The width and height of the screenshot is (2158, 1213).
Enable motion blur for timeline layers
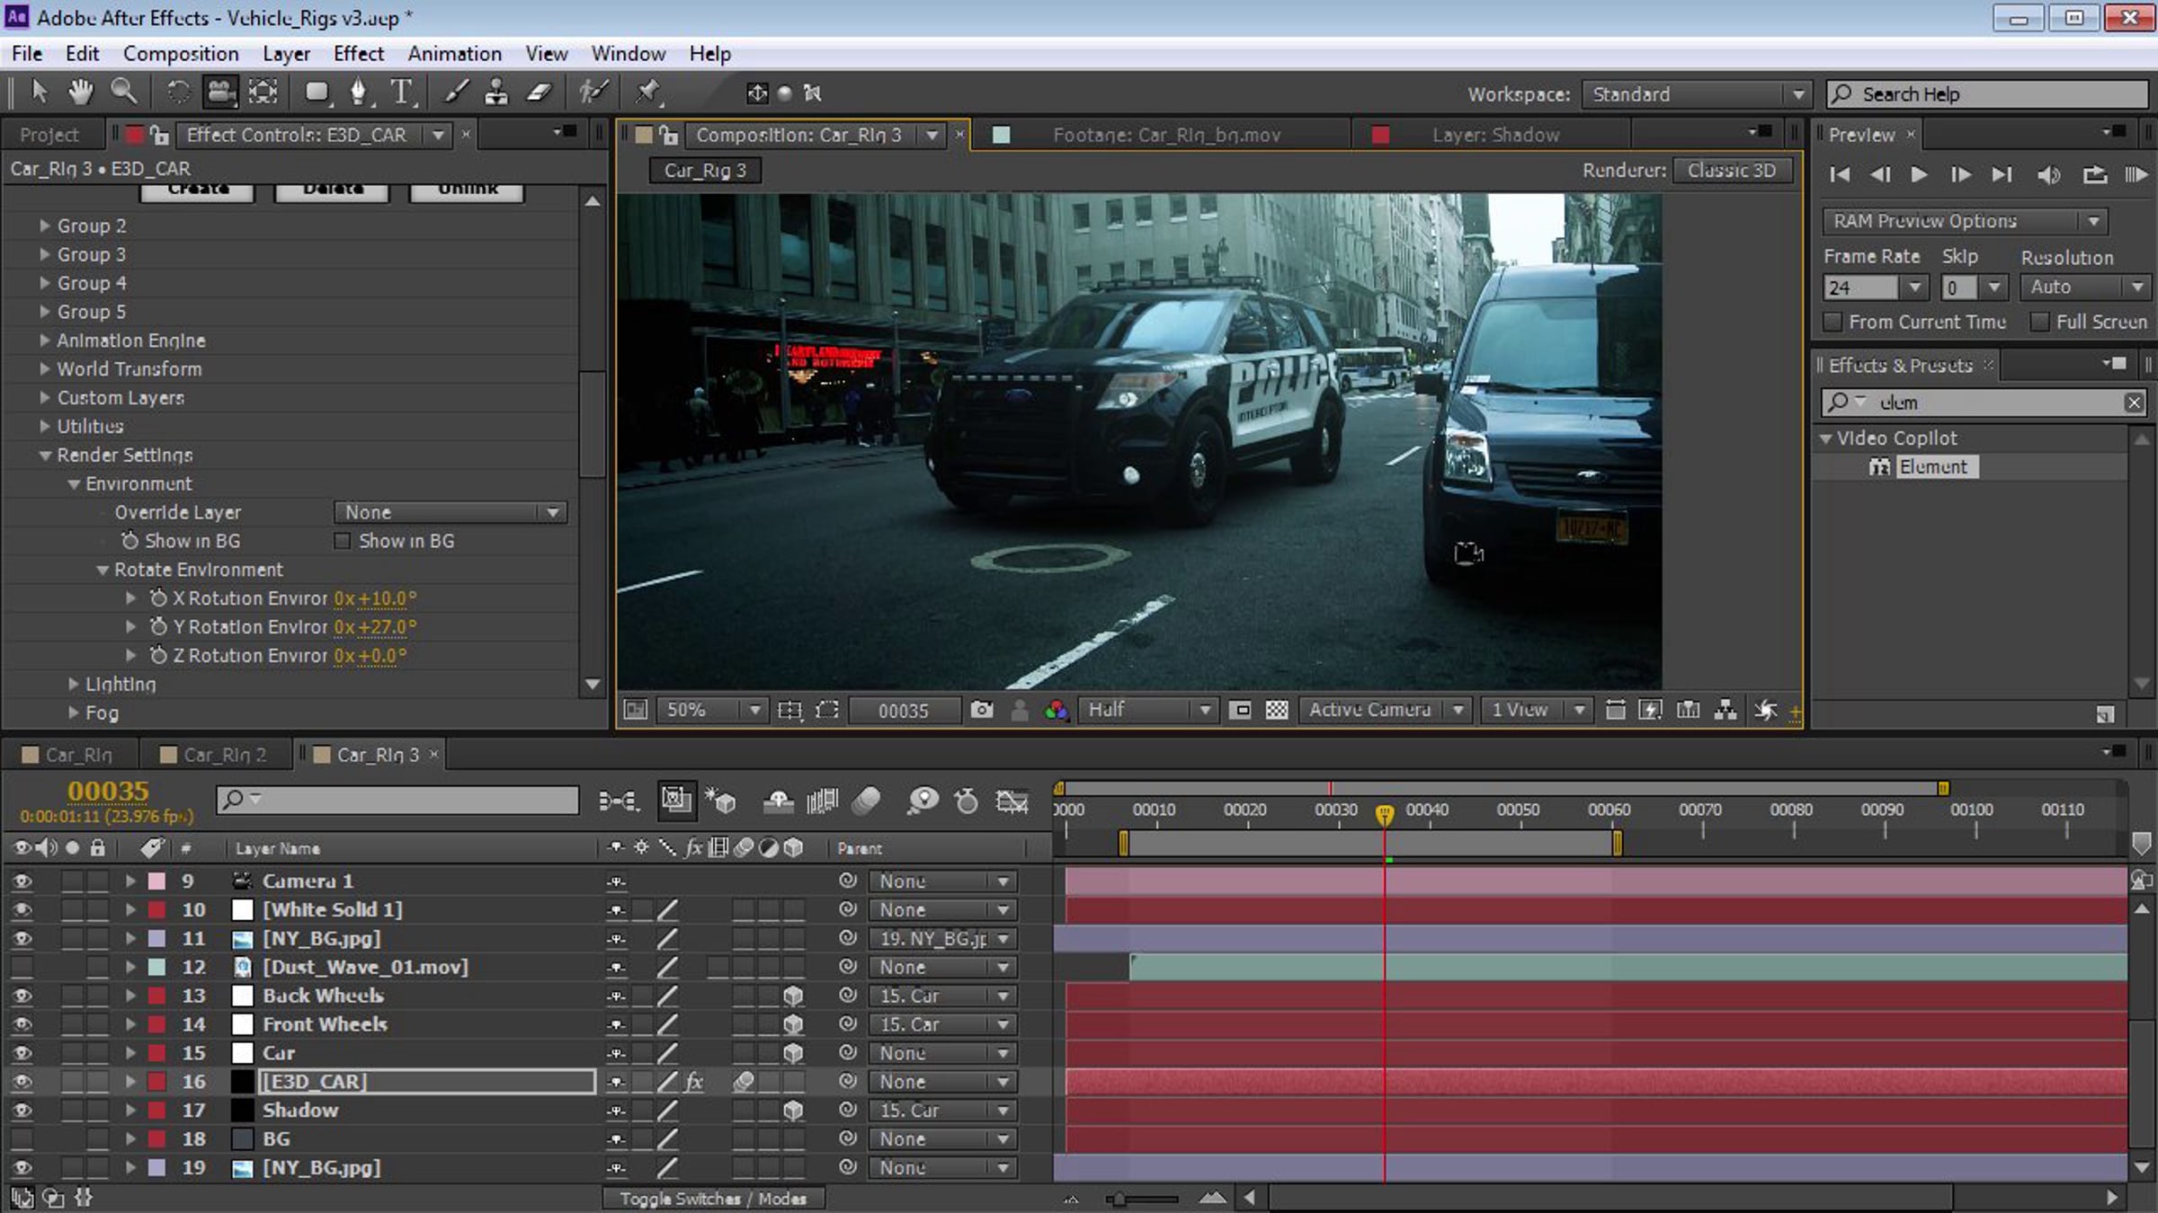(866, 800)
